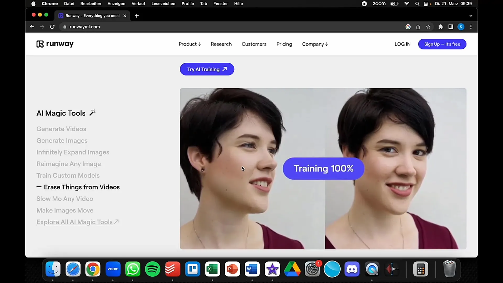Select Pricing in navigation bar
Viewport: 503px width, 283px height.
[284, 44]
